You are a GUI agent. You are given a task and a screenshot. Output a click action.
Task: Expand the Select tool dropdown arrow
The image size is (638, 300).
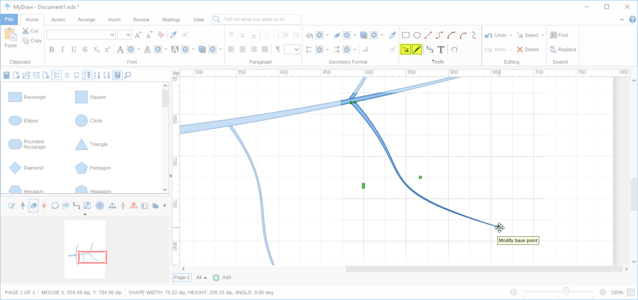[x=542, y=35]
